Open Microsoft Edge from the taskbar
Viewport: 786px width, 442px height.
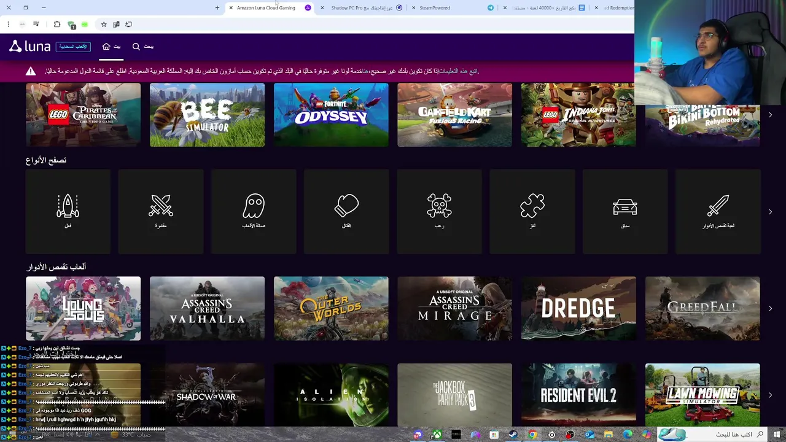coord(628,435)
